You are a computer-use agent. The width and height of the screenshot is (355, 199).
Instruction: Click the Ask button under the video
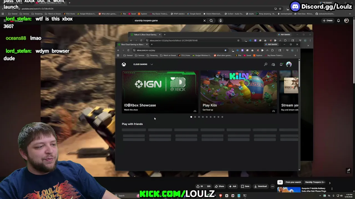[232, 186]
